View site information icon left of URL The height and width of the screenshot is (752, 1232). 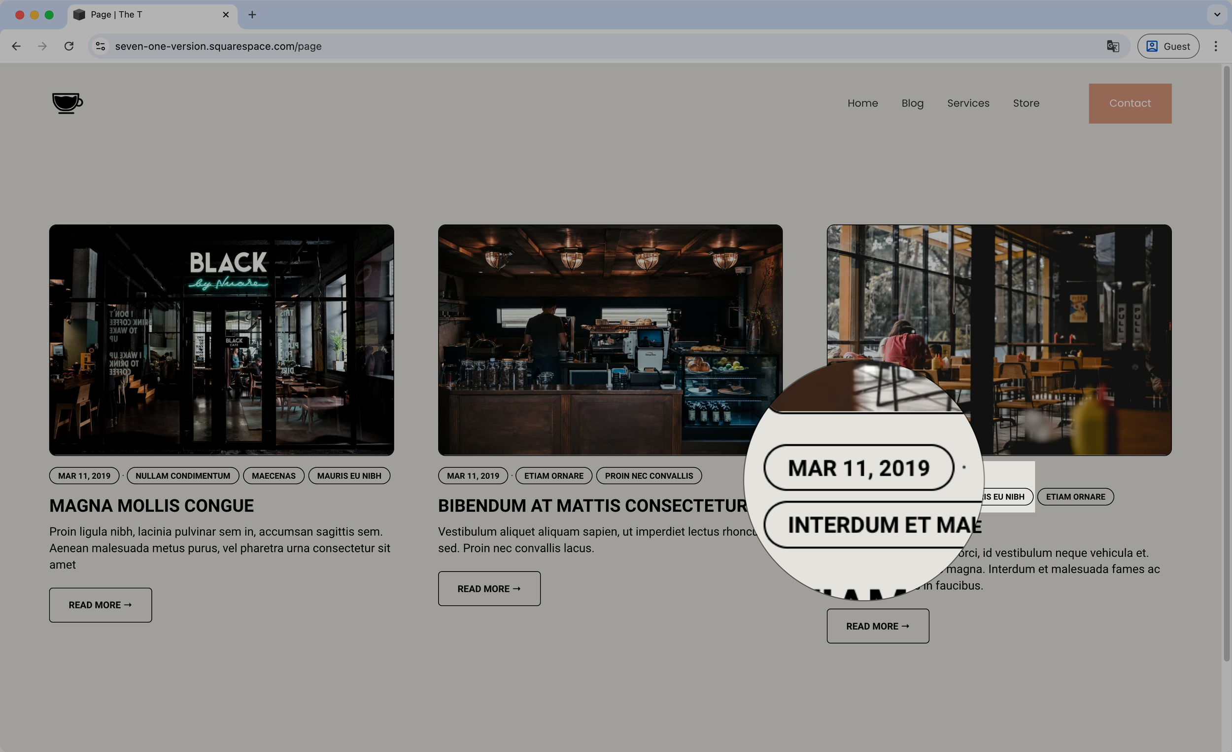(101, 46)
